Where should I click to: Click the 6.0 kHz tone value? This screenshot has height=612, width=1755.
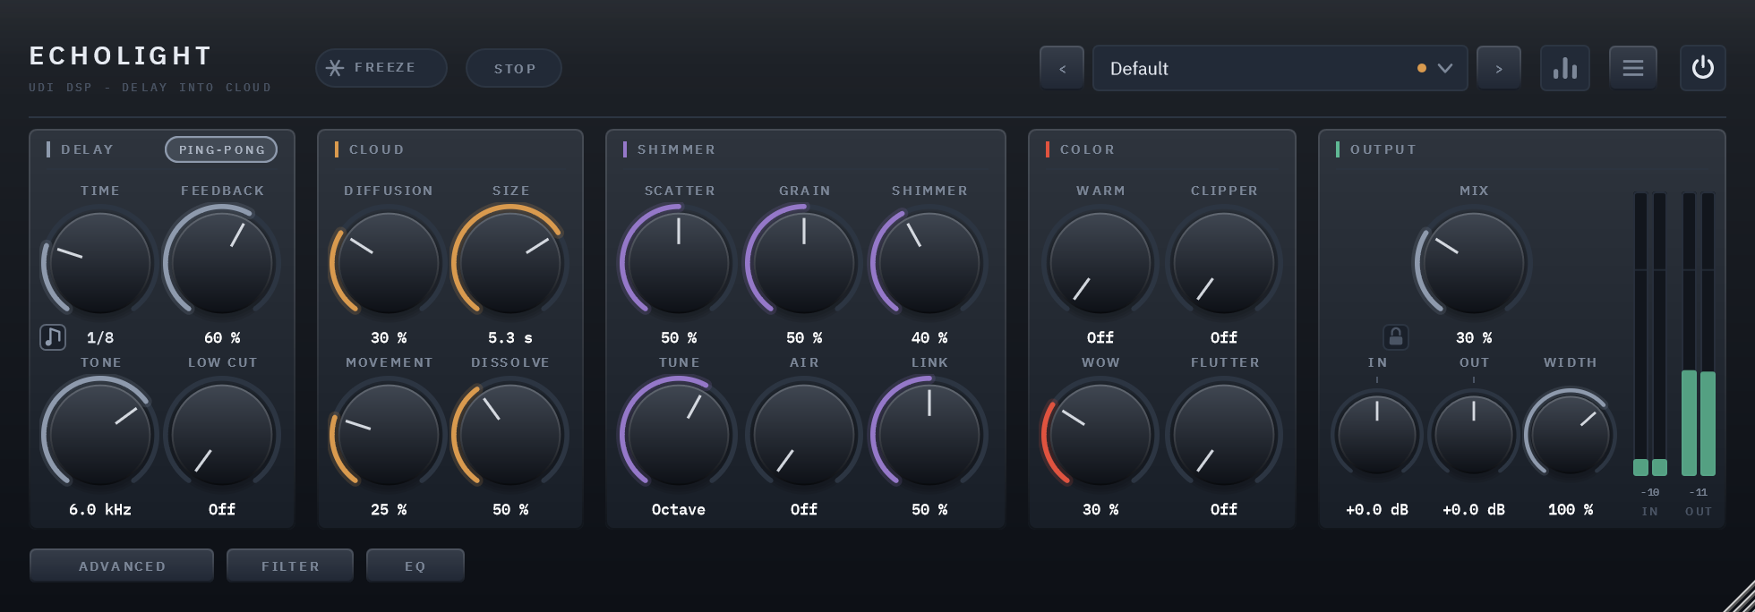[x=100, y=509]
